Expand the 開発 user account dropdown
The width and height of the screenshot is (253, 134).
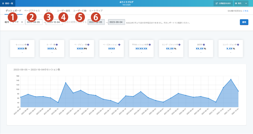tap(241, 3)
